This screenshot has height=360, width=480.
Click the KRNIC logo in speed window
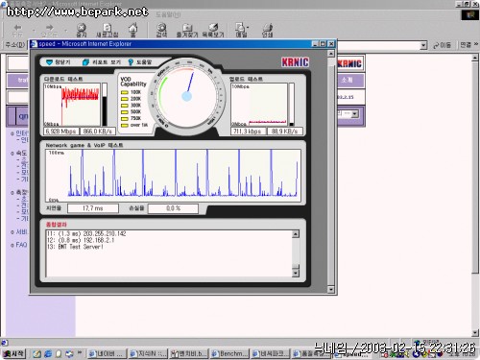click(295, 62)
